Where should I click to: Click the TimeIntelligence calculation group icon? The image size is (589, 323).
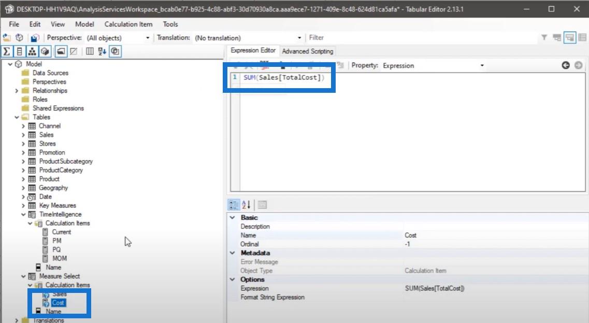click(32, 214)
